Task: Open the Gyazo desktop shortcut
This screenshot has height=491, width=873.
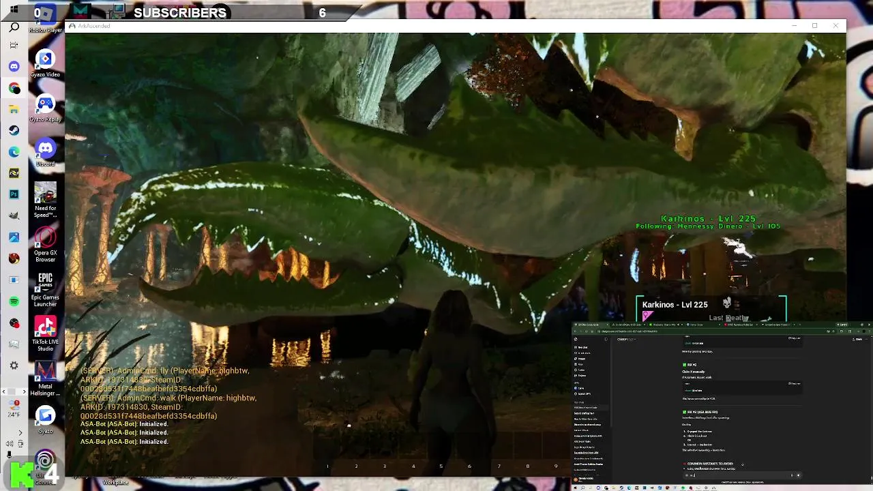Action: pyautogui.click(x=45, y=419)
